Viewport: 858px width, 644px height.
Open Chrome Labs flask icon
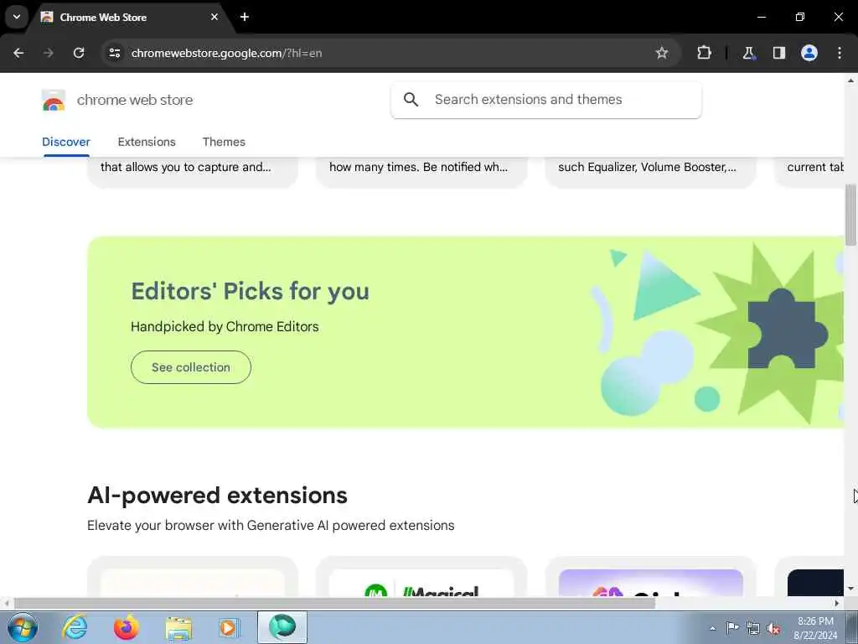pos(748,53)
